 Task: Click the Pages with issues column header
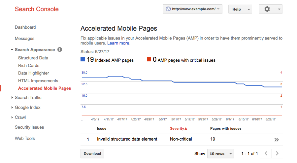226,129
